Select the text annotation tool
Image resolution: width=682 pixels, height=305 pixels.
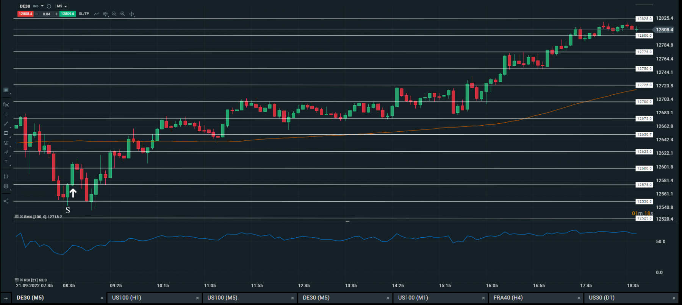(6, 162)
